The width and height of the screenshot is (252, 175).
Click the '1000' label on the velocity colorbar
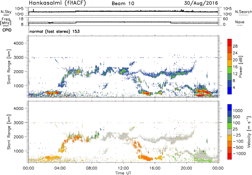pyautogui.click(x=238, y=111)
